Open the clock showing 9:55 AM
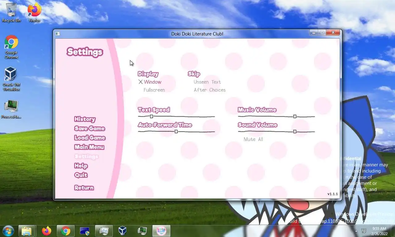Screen dimensions: 395x237 click(x=379, y=231)
